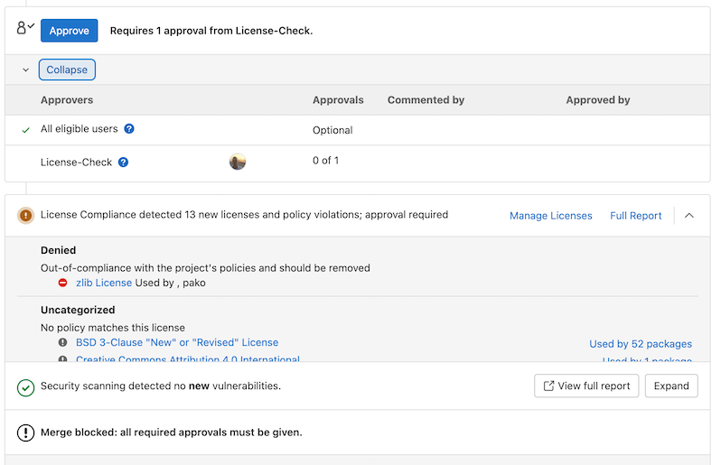The height and width of the screenshot is (465, 721).
Task: Click the License Compliance warning icon
Action: [x=25, y=216]
